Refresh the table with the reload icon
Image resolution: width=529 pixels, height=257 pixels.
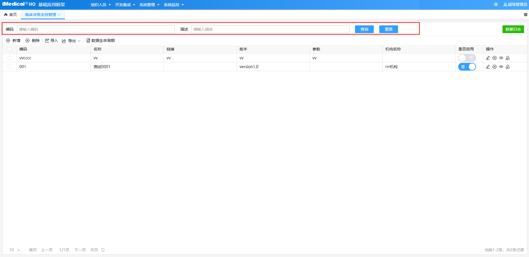pos(102,250)
